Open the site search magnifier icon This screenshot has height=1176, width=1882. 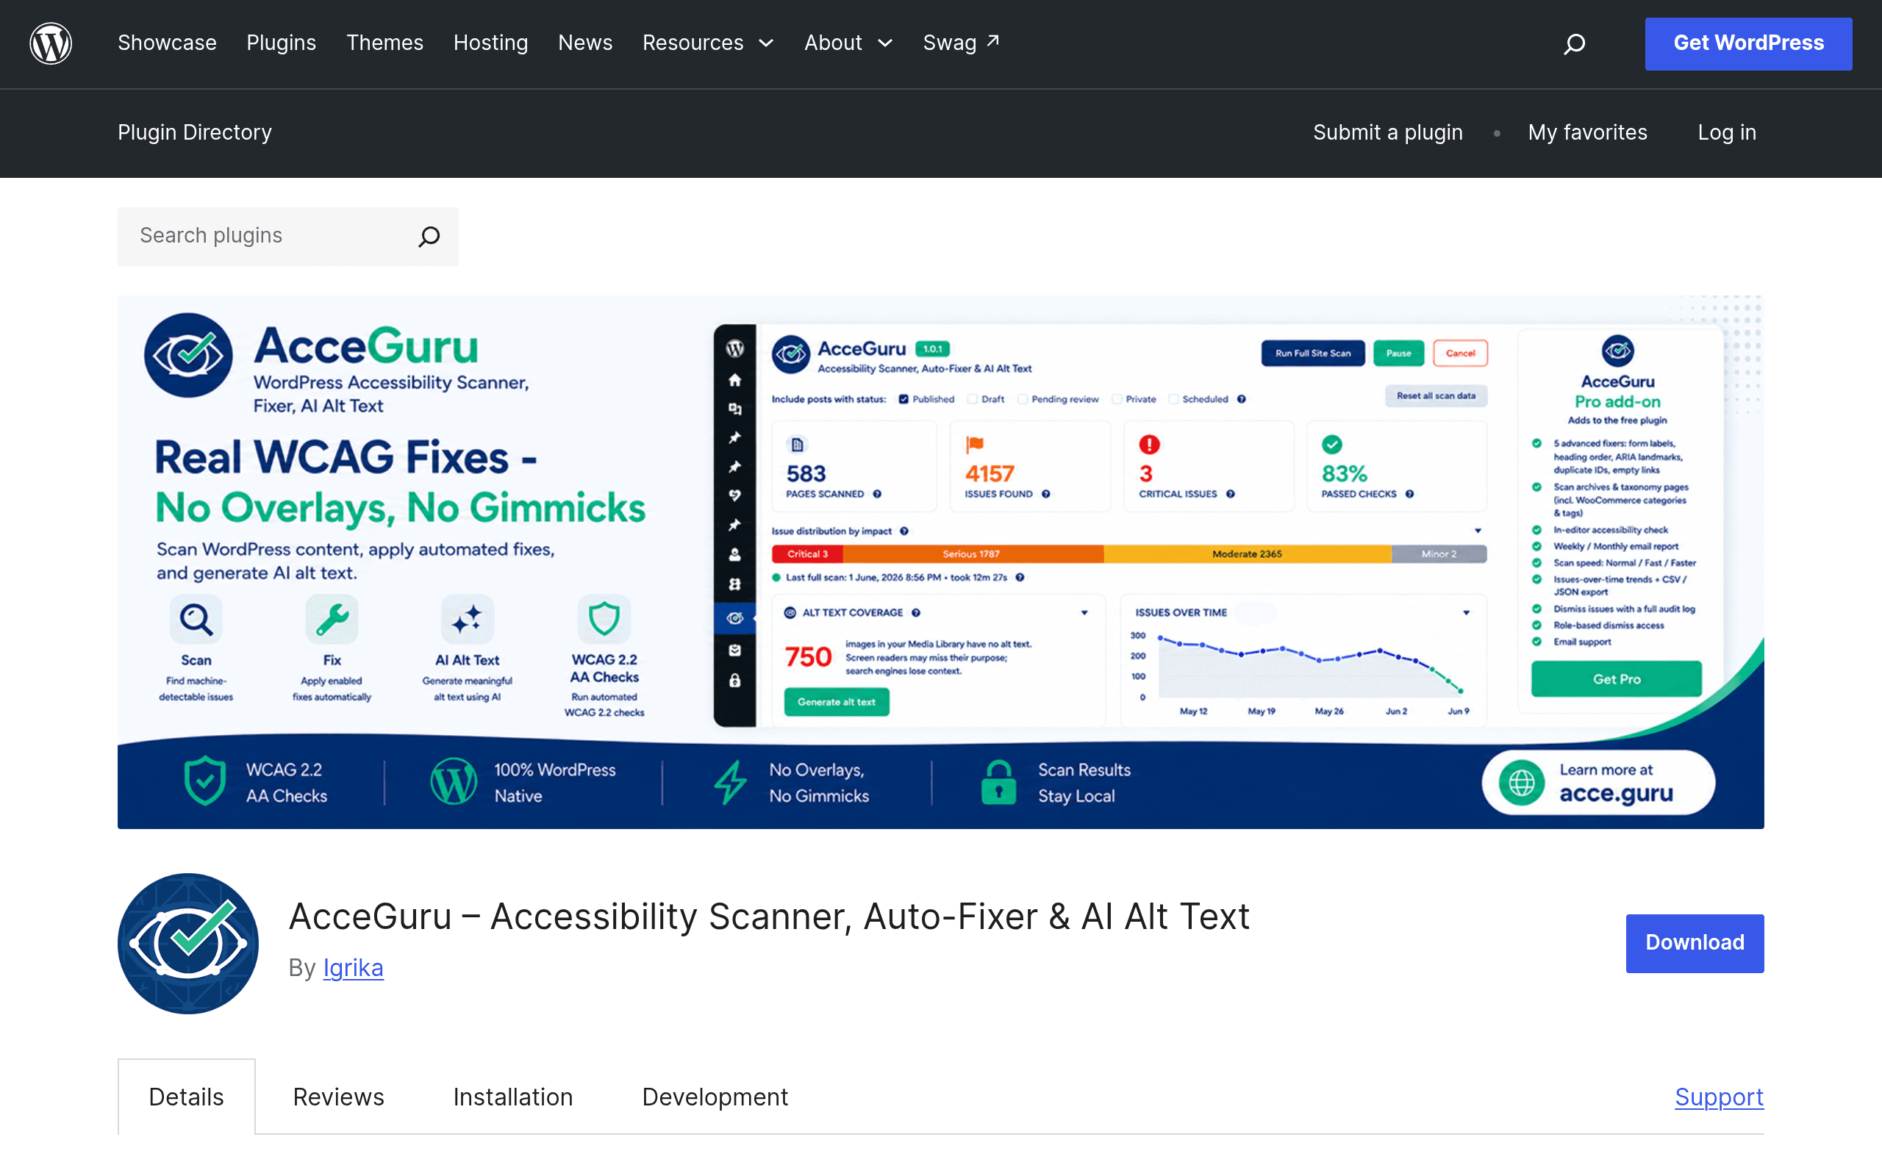pyautogui.click(x=1574, y=43)
